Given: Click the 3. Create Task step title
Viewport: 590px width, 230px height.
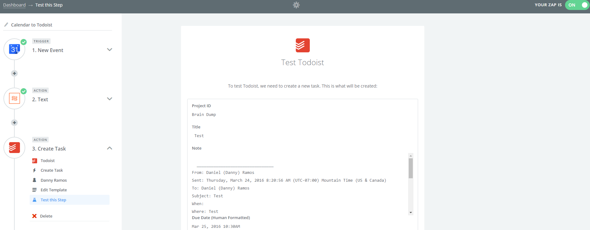Looking at the screenshot, I should click(49, 149).
